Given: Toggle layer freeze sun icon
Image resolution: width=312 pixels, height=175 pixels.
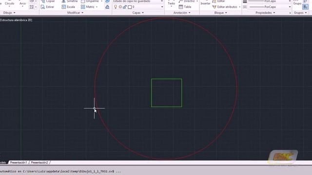Looking at the screenshot, I should (120, 7).
